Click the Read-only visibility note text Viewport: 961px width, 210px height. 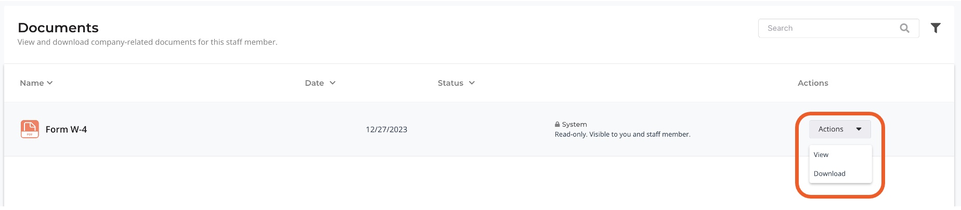(622, 134)
